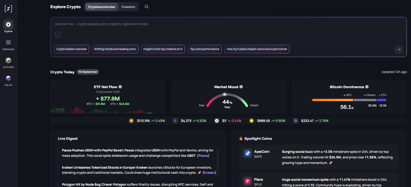The width and height of the screenshot is (411, 187).
Task: Click the 44% Fear reading
Action: (x=227, y=104)
